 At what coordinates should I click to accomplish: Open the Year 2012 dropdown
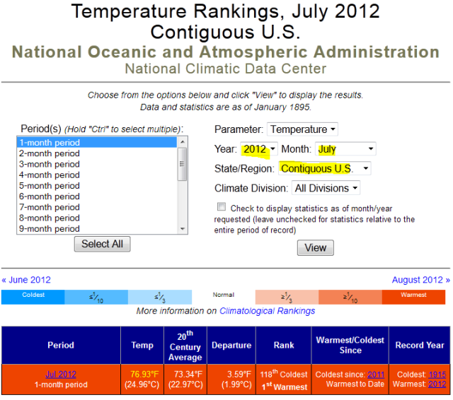click(259, 149)
